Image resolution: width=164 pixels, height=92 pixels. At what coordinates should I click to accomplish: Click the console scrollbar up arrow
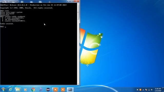click(78, 4)
